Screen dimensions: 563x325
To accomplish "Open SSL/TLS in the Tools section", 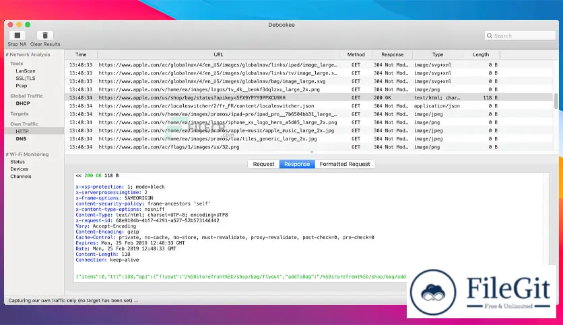I will (x=25, y=78).
